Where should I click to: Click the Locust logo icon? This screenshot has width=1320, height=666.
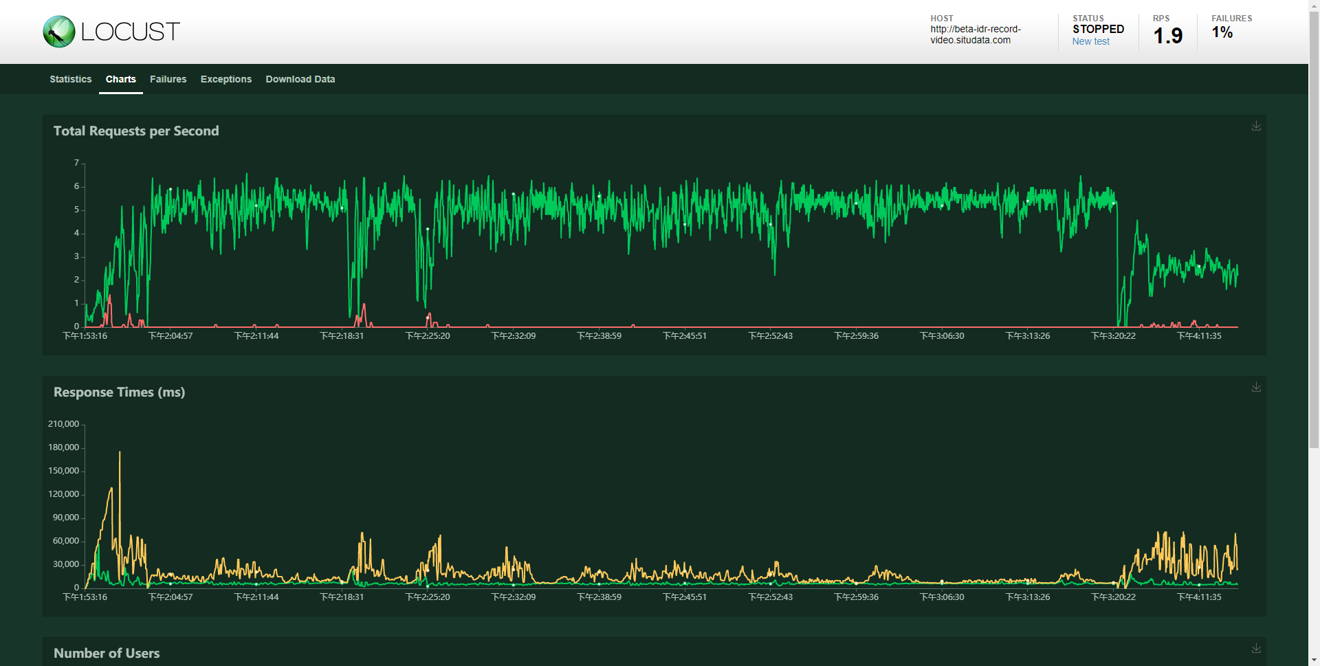(59, 32)
